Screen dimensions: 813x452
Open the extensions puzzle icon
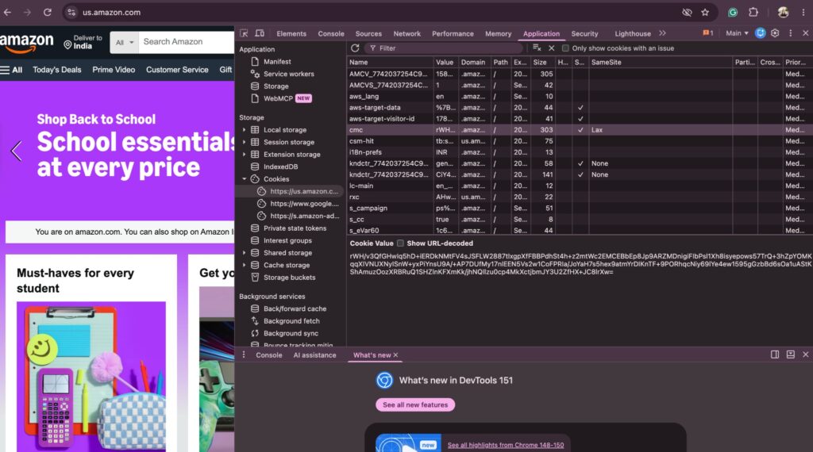point(753,13)
